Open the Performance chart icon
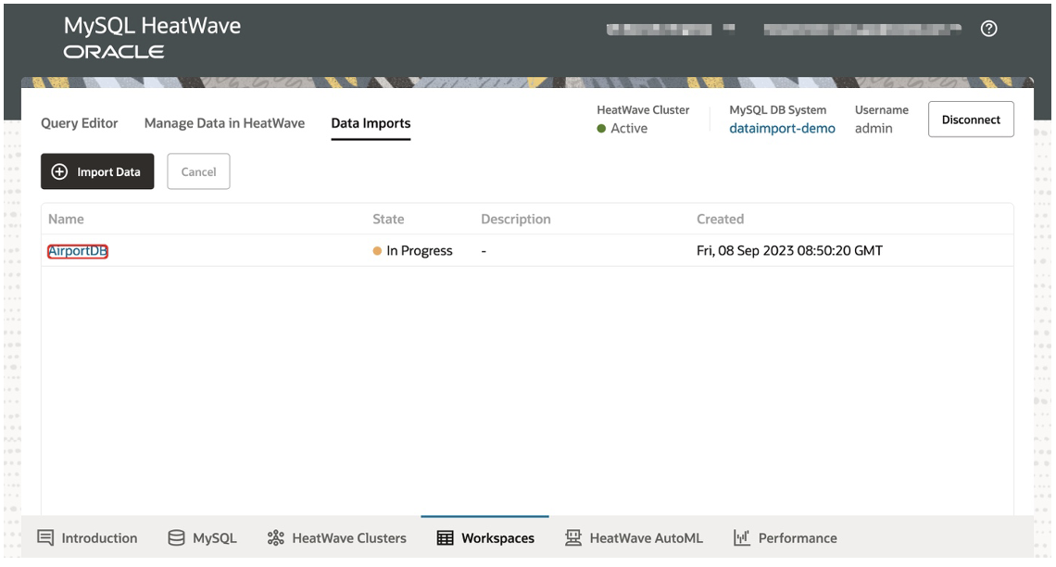 tap(741, 537)
